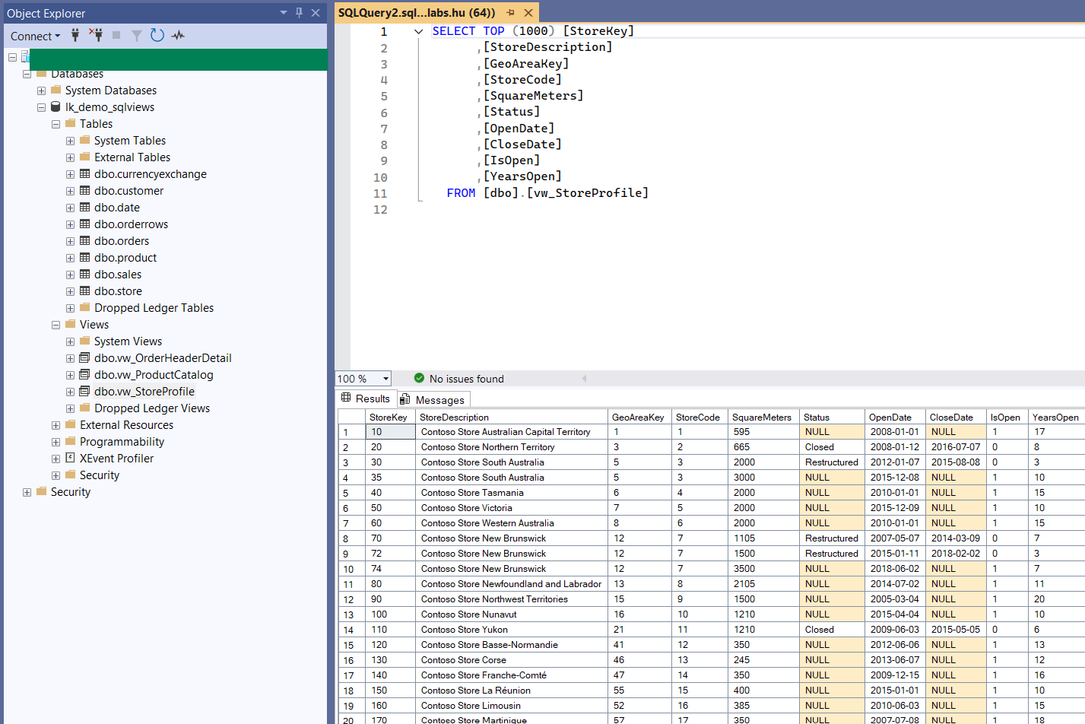Expand the dbo.store table node
This screenshot has height=724, width=1085.
pyautogui.click(x=70, y=291)
